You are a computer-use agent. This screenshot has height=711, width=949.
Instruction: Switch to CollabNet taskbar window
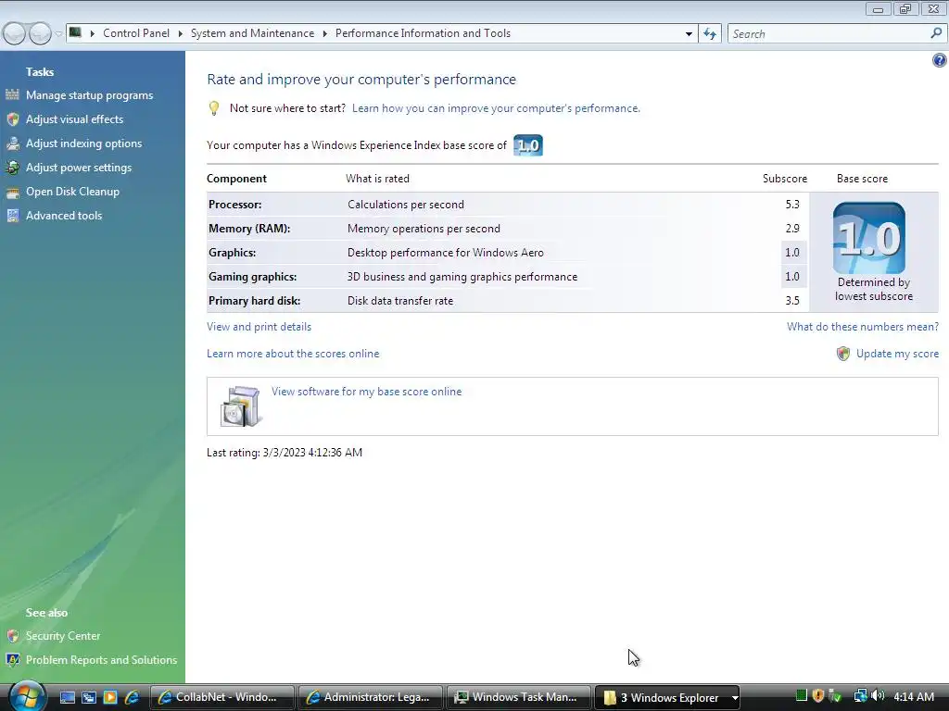click(x=221, y=697)
